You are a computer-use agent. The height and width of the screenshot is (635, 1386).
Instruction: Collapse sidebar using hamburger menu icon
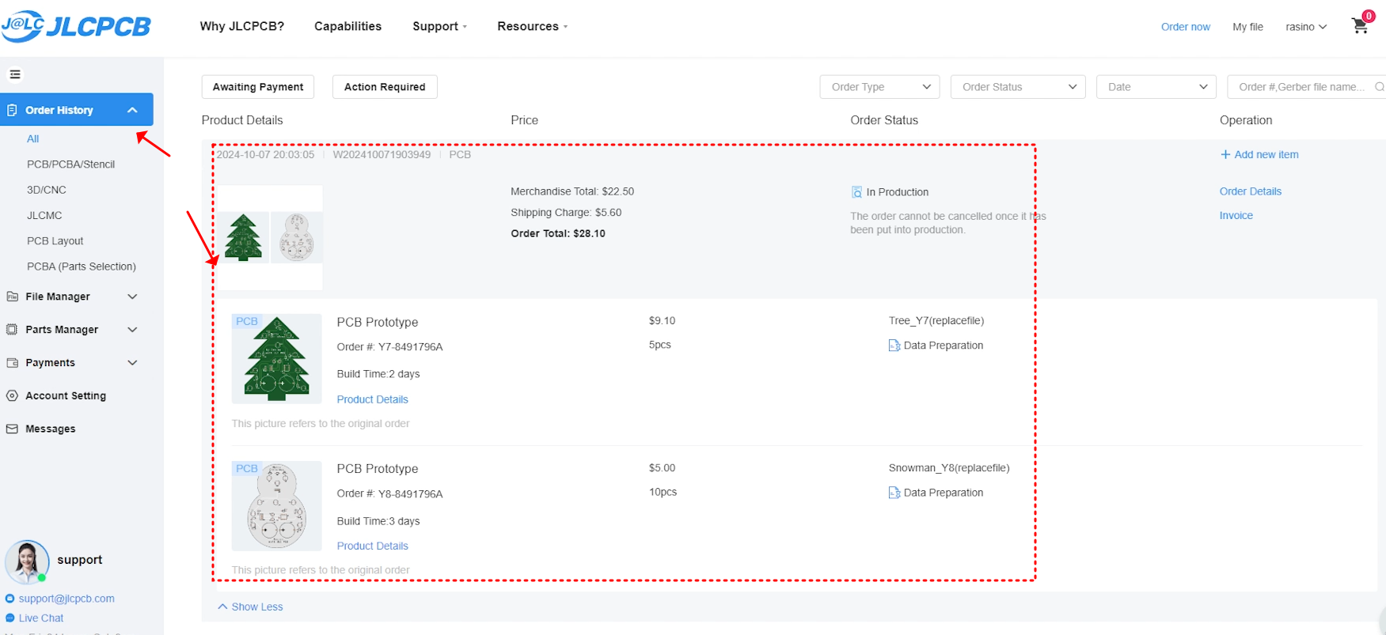coord(15,74)
